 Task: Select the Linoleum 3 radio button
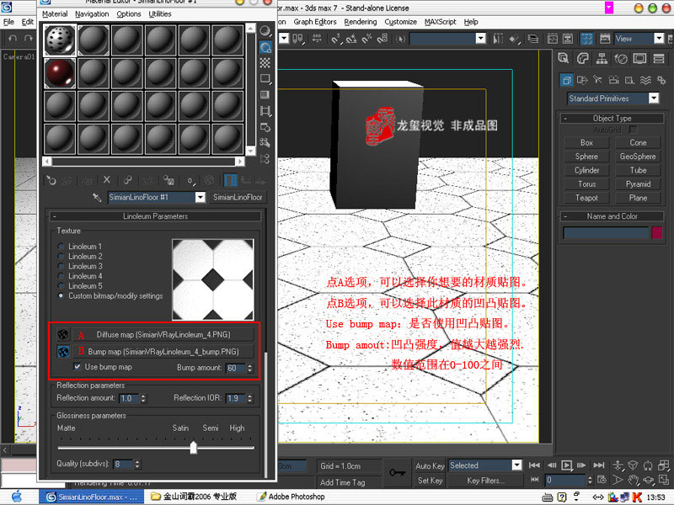[61, 266]
